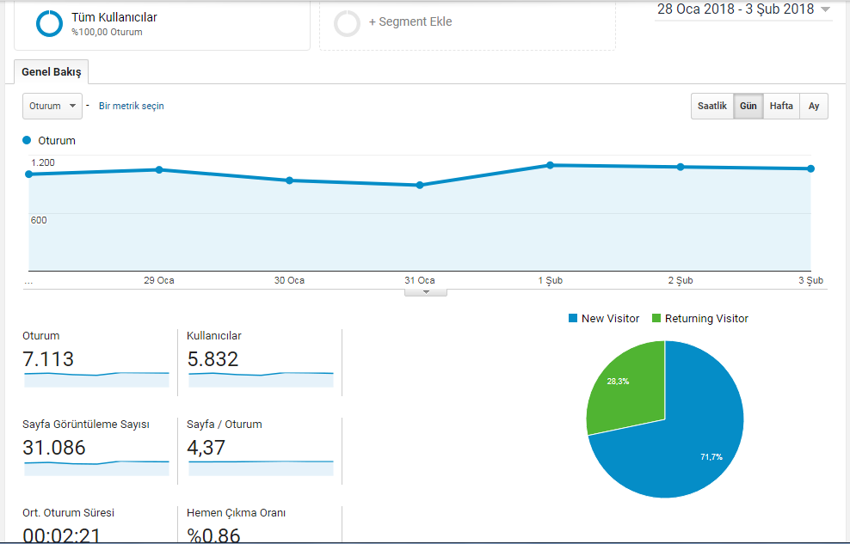This screenshot has height=544, width=850.
Task: Open the Genel Bakış tab
Action: [52, 72]
